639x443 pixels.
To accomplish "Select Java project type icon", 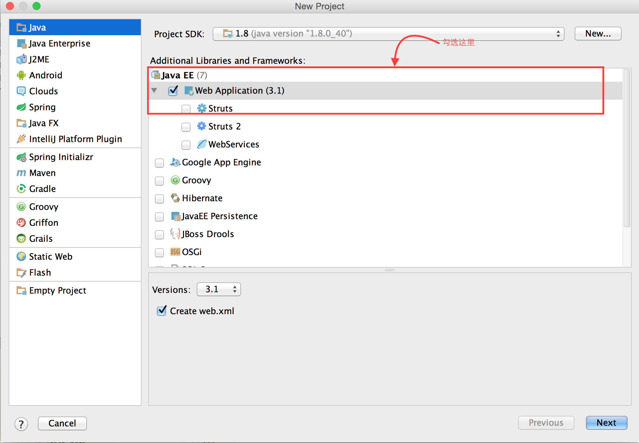I will (21, 28).
